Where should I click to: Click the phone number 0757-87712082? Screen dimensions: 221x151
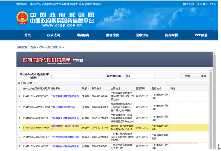pos(100,118)
